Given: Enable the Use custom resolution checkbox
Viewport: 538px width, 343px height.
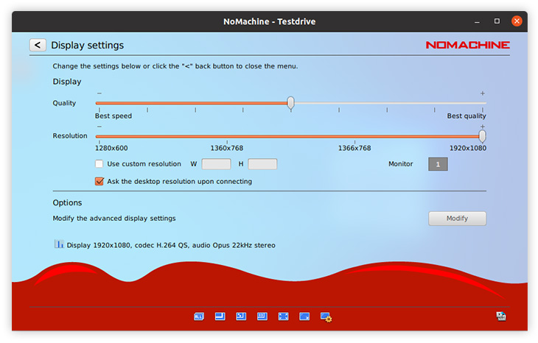Looking at the screenshot, I should tap(99, 164).
